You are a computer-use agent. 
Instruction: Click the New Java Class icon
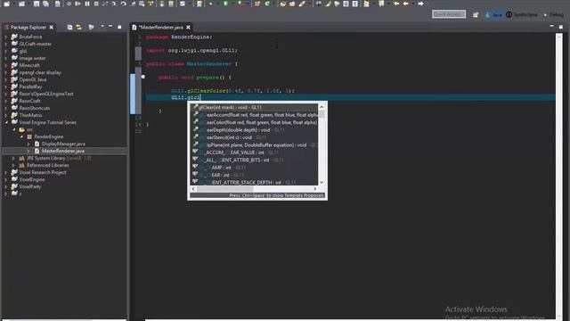[x=267, y=4]
